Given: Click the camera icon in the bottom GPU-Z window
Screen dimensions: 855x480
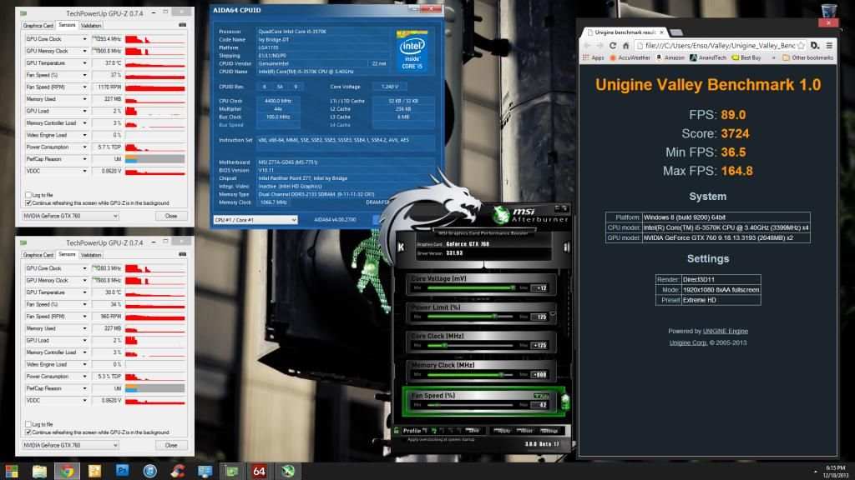Looking at the screenshot, I should [x=182, y=254].
